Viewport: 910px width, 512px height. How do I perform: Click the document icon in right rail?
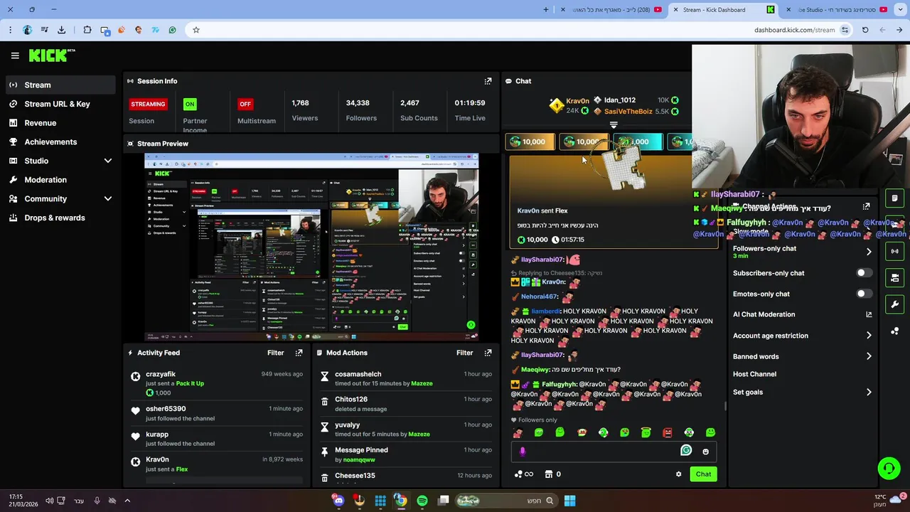(894, 198)
